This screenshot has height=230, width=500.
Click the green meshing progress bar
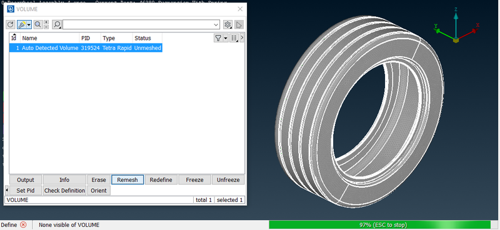[x=379, y=225]
